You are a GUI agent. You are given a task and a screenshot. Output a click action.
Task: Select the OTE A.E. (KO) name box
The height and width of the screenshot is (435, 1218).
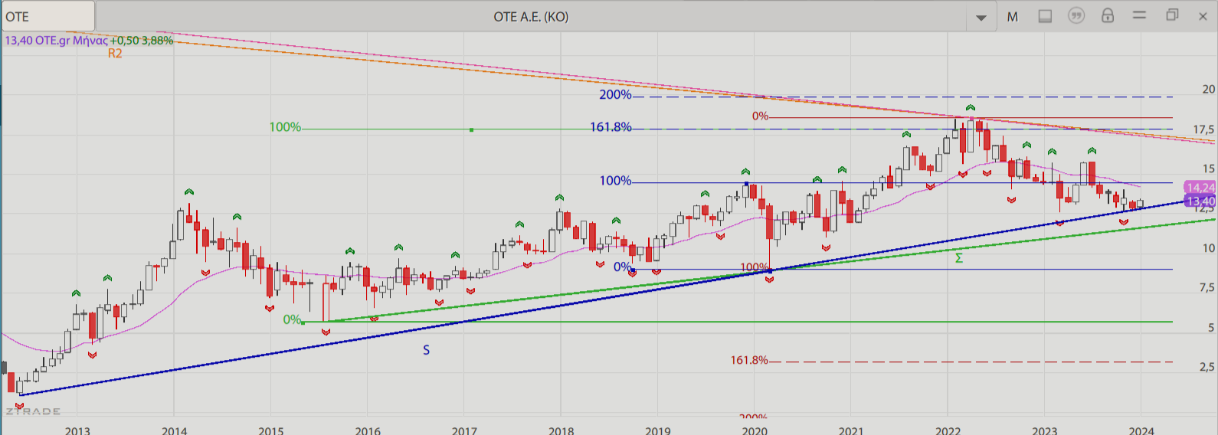pyautogui.click(x=531, y=16)
